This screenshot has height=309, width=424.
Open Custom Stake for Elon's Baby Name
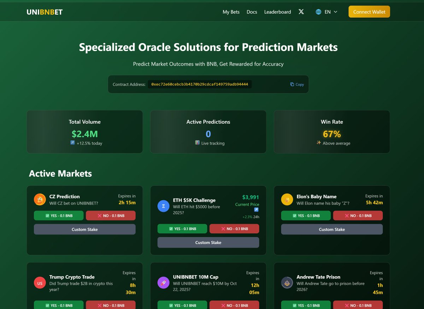(x=332, y=229)
